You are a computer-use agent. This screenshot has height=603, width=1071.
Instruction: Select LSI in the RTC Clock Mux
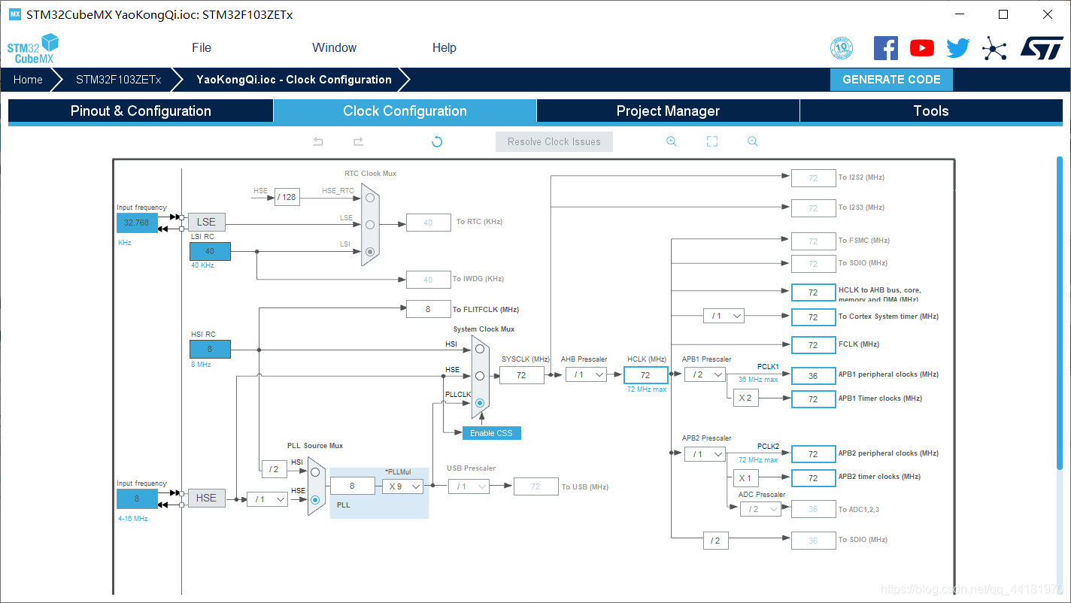click(369, 252)
